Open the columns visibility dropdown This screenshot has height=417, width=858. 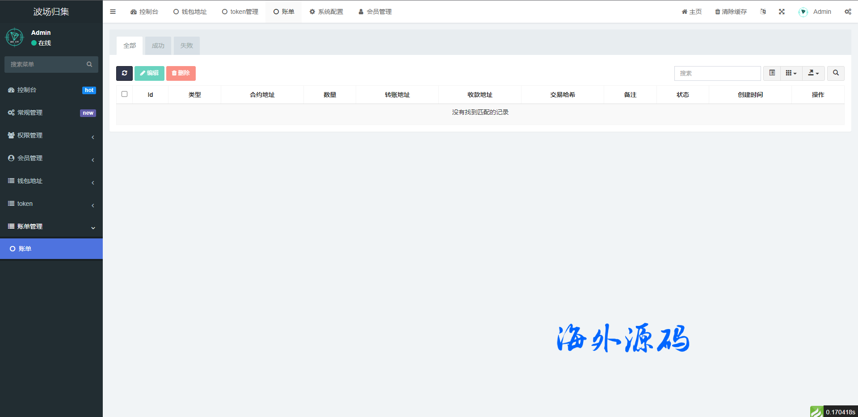791,73
